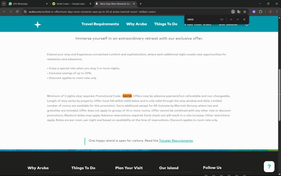This screenshot has height=176, width=281.
Task: Open the translate page icon
Action: click(x=239, y=12)
